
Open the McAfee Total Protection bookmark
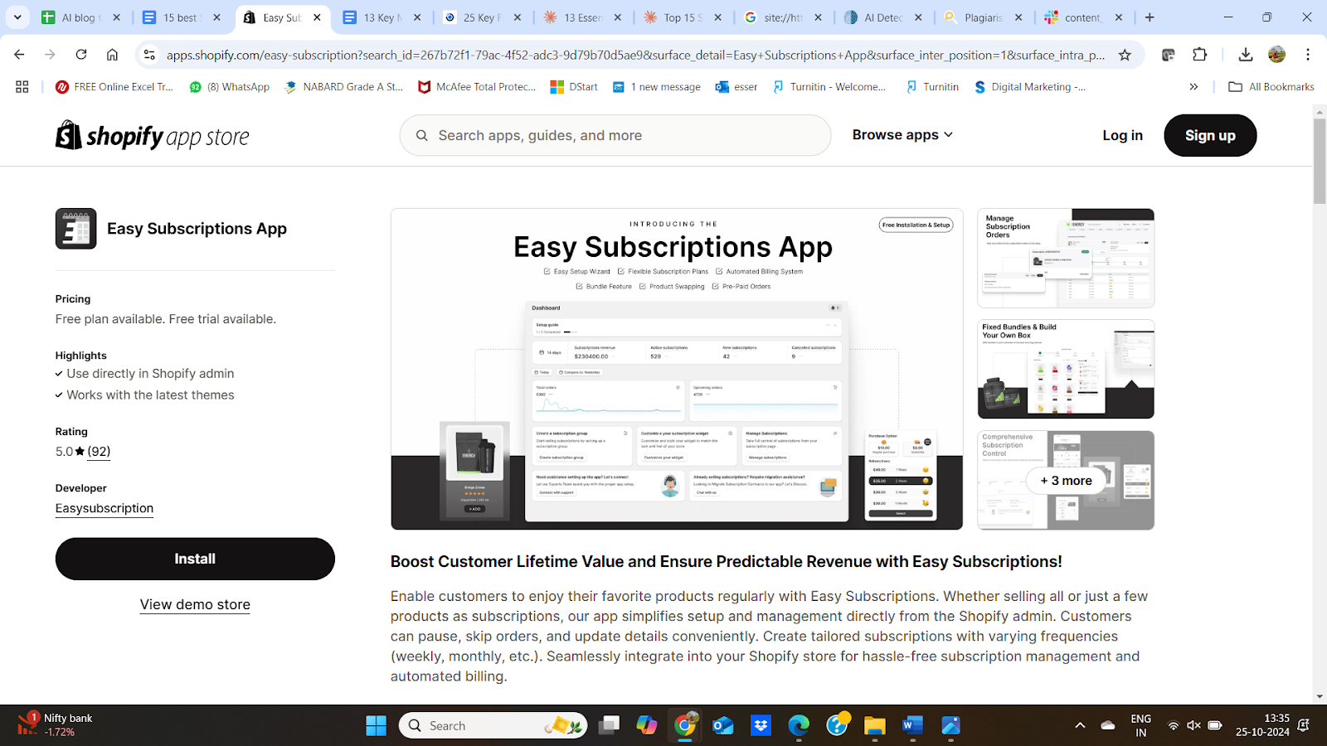tap(476, 86)
